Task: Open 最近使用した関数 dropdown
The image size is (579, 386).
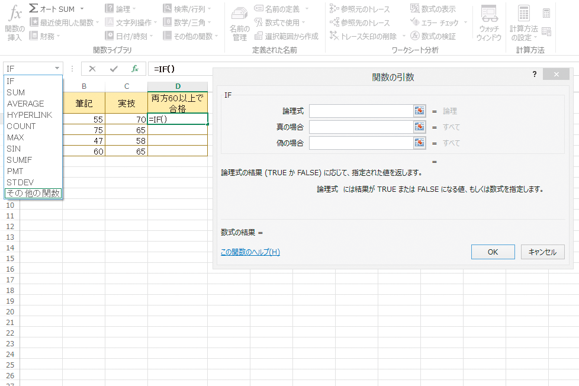Action: click(65, 22)
